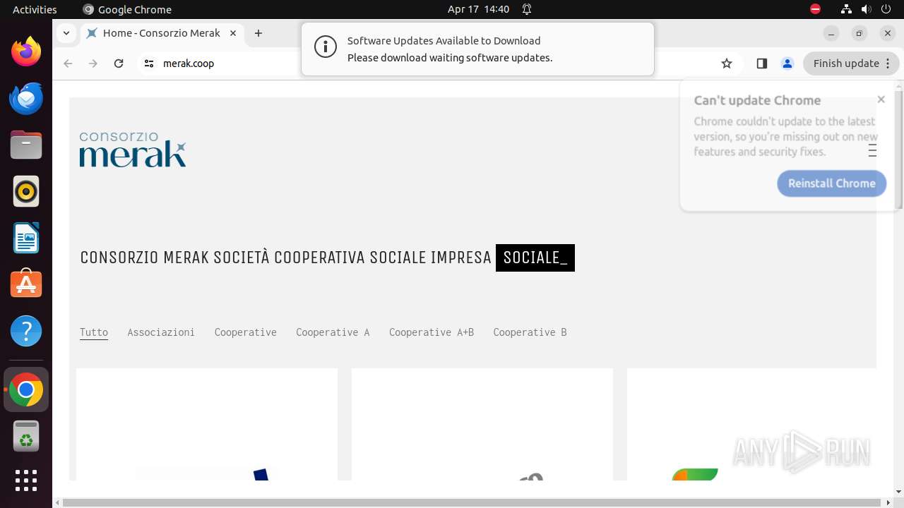
Task: Go forward in Chrome browser
Action: 93,64
